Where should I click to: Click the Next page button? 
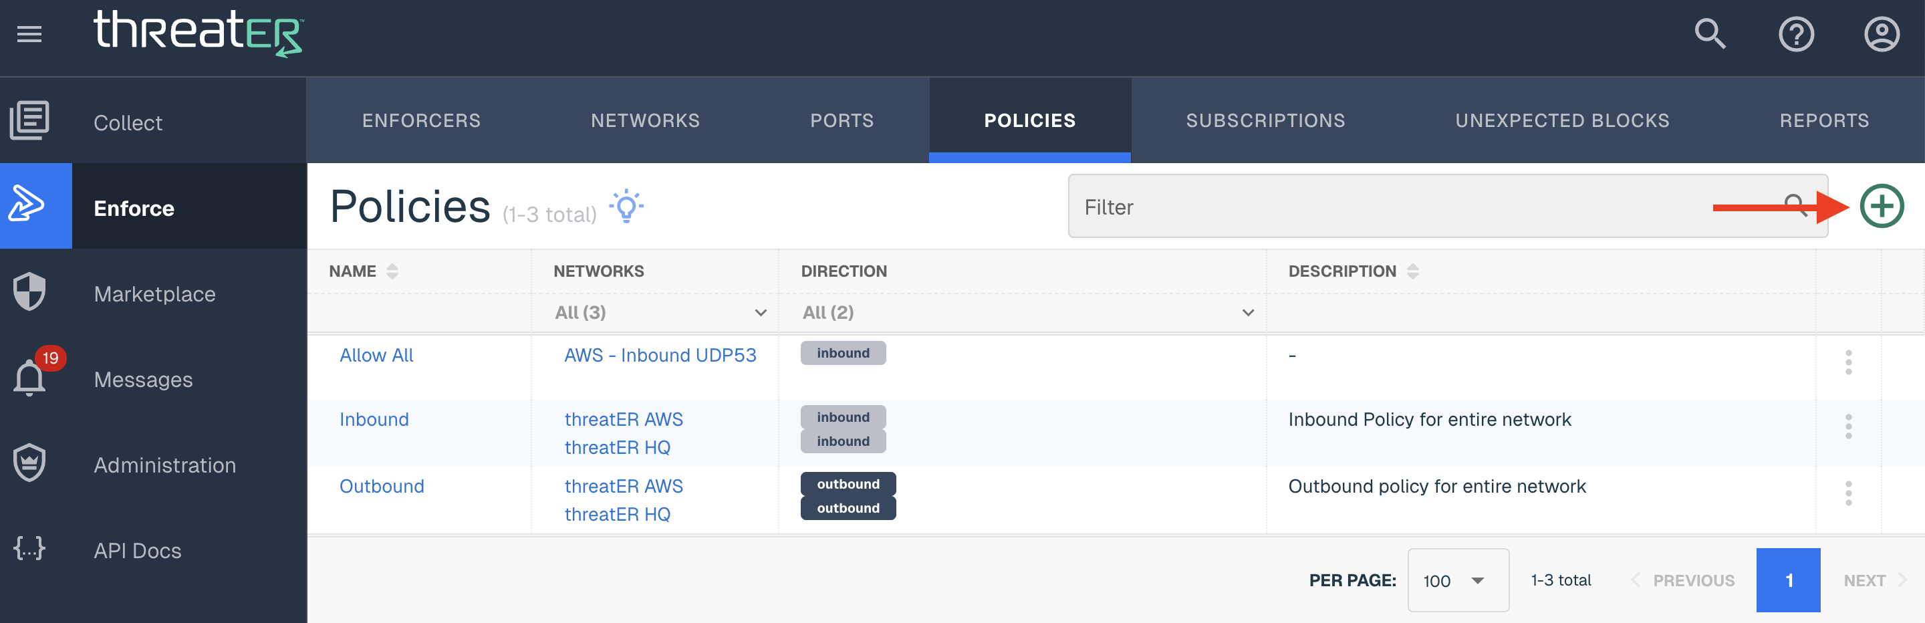click(x=1875, y=580)
